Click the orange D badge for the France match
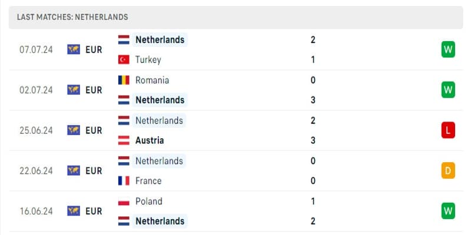471x235 pixels. pos(448,170)
